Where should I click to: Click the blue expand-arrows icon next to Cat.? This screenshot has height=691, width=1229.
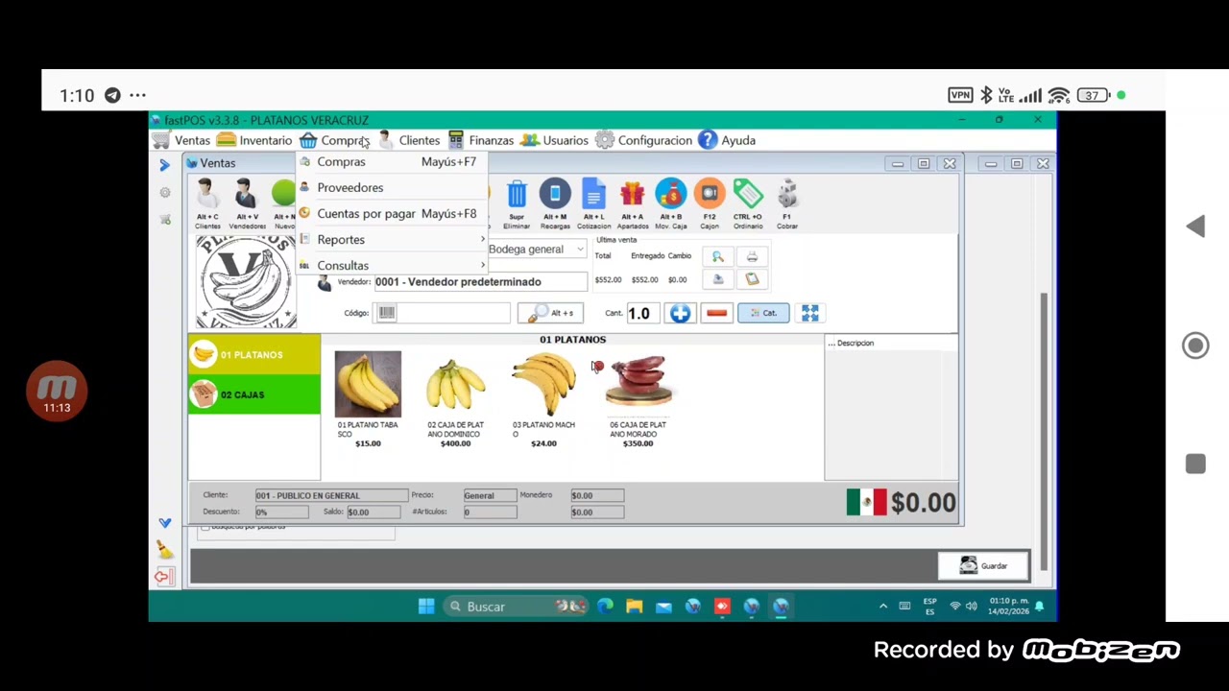pos(809,313)
